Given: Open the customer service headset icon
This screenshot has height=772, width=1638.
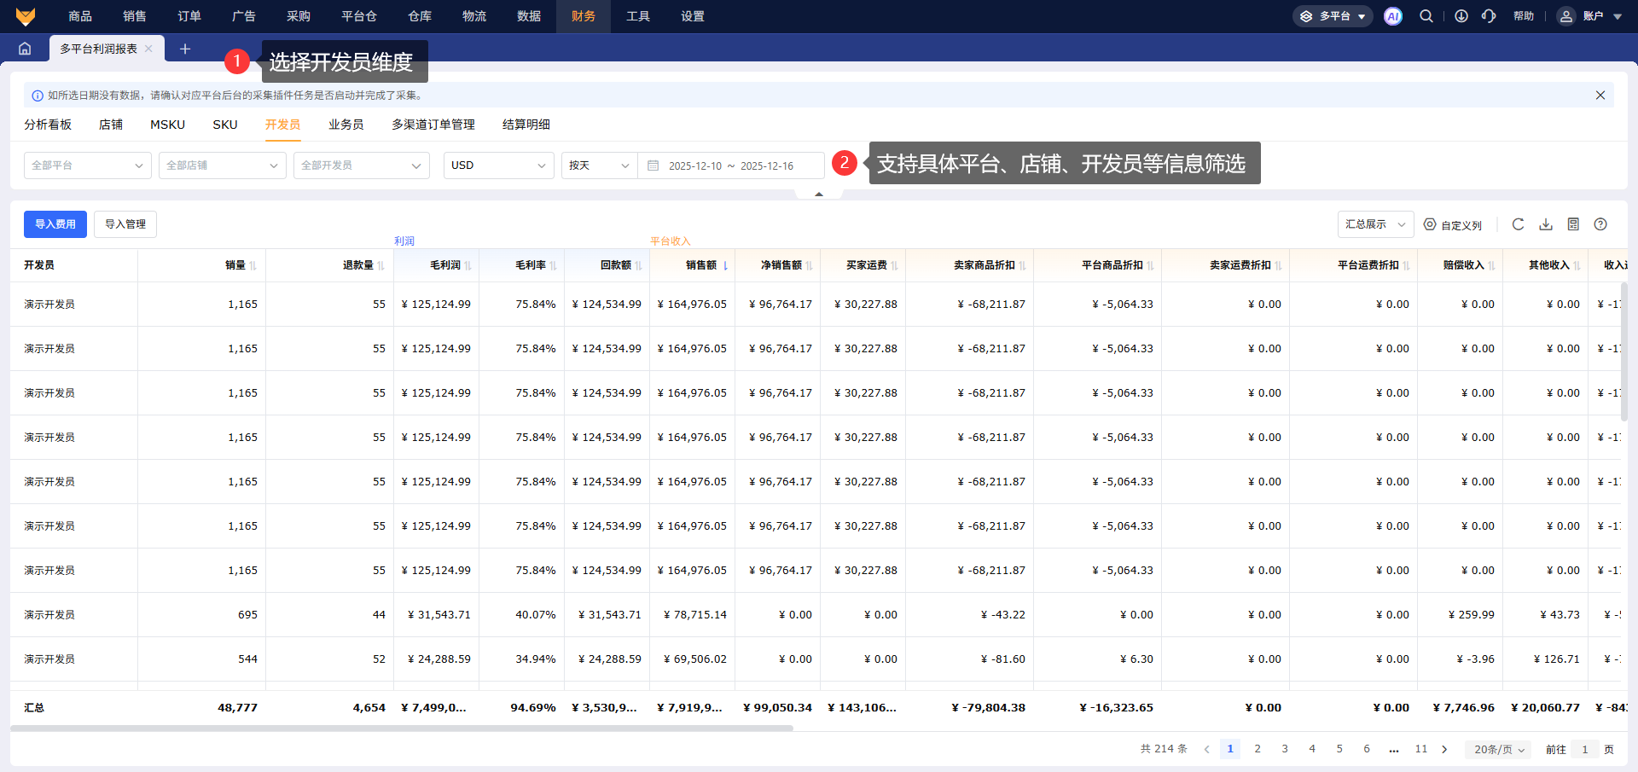Looking at the screenshot, I should (x=1489, y=16).
